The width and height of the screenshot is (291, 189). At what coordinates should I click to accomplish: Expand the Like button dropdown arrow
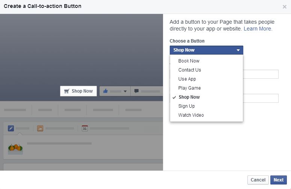coord(125,91)
